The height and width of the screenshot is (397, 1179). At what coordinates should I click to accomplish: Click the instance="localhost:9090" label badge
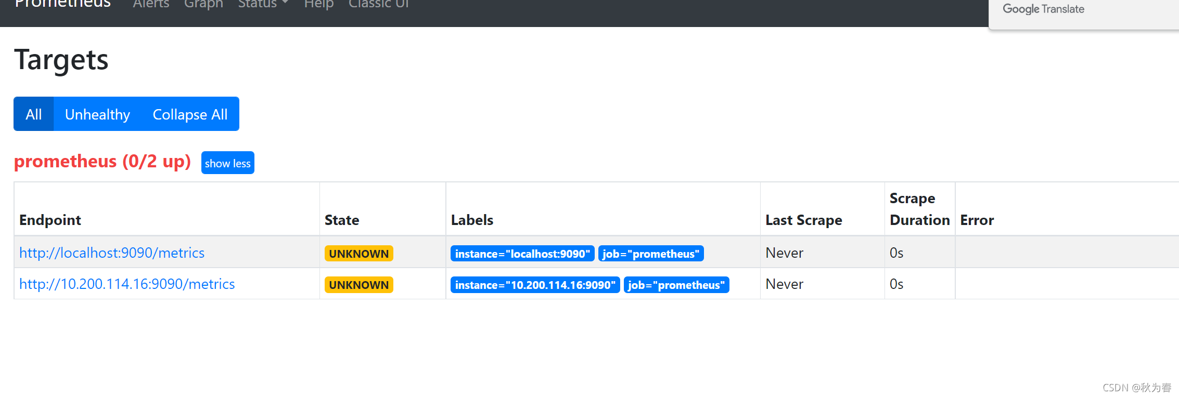point(522,253)
